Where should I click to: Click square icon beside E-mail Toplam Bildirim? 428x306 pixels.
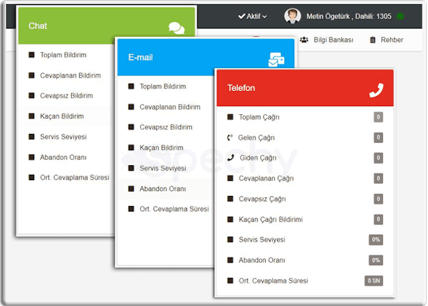131,86
